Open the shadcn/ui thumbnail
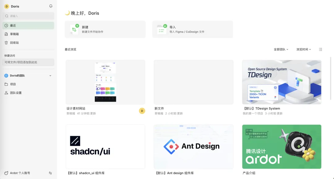 (105, 147)
